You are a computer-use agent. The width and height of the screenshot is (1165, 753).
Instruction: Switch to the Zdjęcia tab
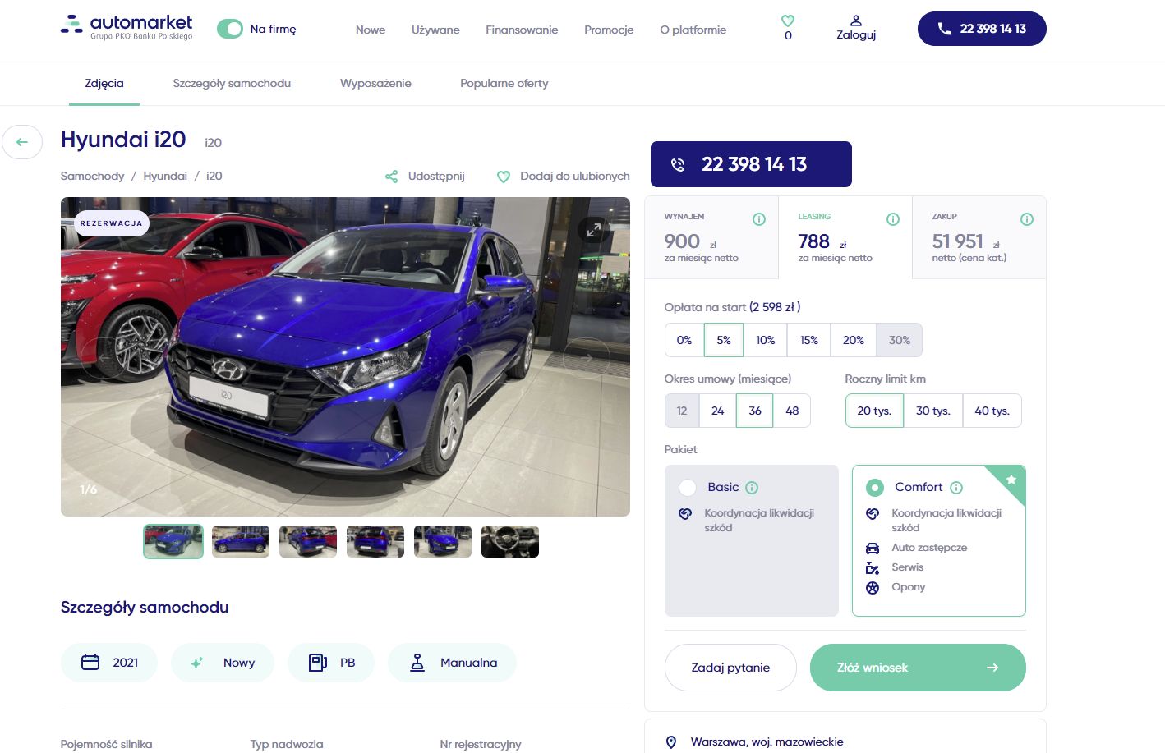pyautogui.click(x=104, y=83)
